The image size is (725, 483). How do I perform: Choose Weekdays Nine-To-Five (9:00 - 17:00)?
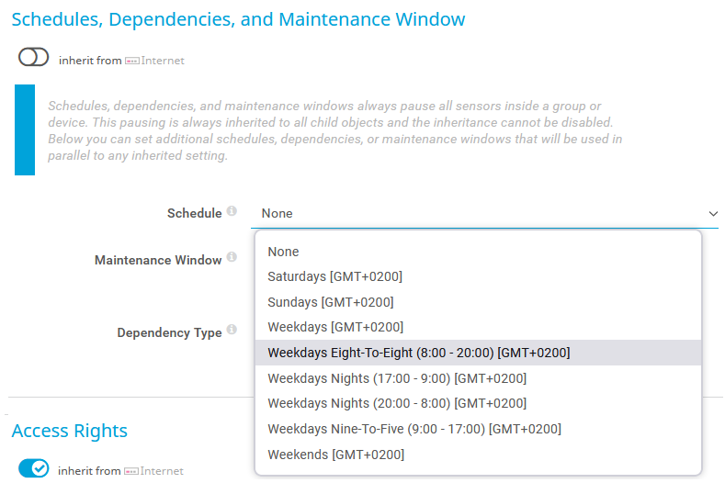coord(413,429)
